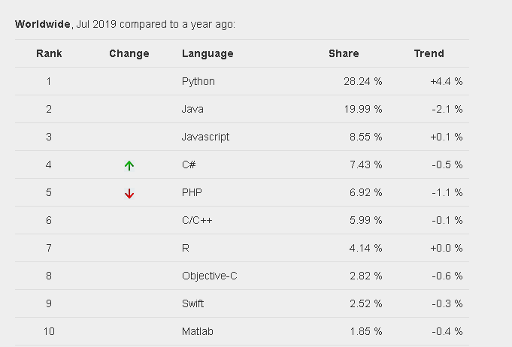
Task: Click PHP's 6.92 % share value
Action: [x=366, y=192]
